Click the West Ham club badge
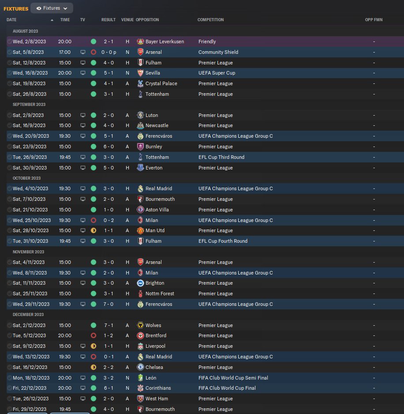This screenshot has width=404, height=414. click(140, 399)
